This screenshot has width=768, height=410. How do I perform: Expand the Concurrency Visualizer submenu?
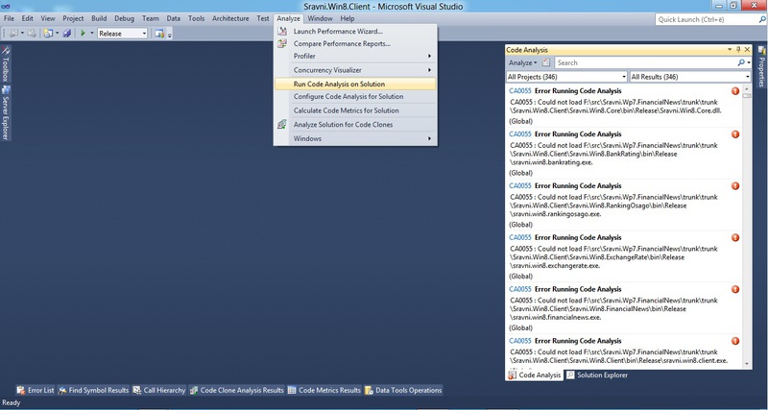pos(355,70)
